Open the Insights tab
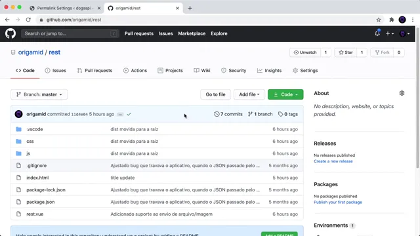The width and height of the screenshot is (420, 236). coord(270,71)
